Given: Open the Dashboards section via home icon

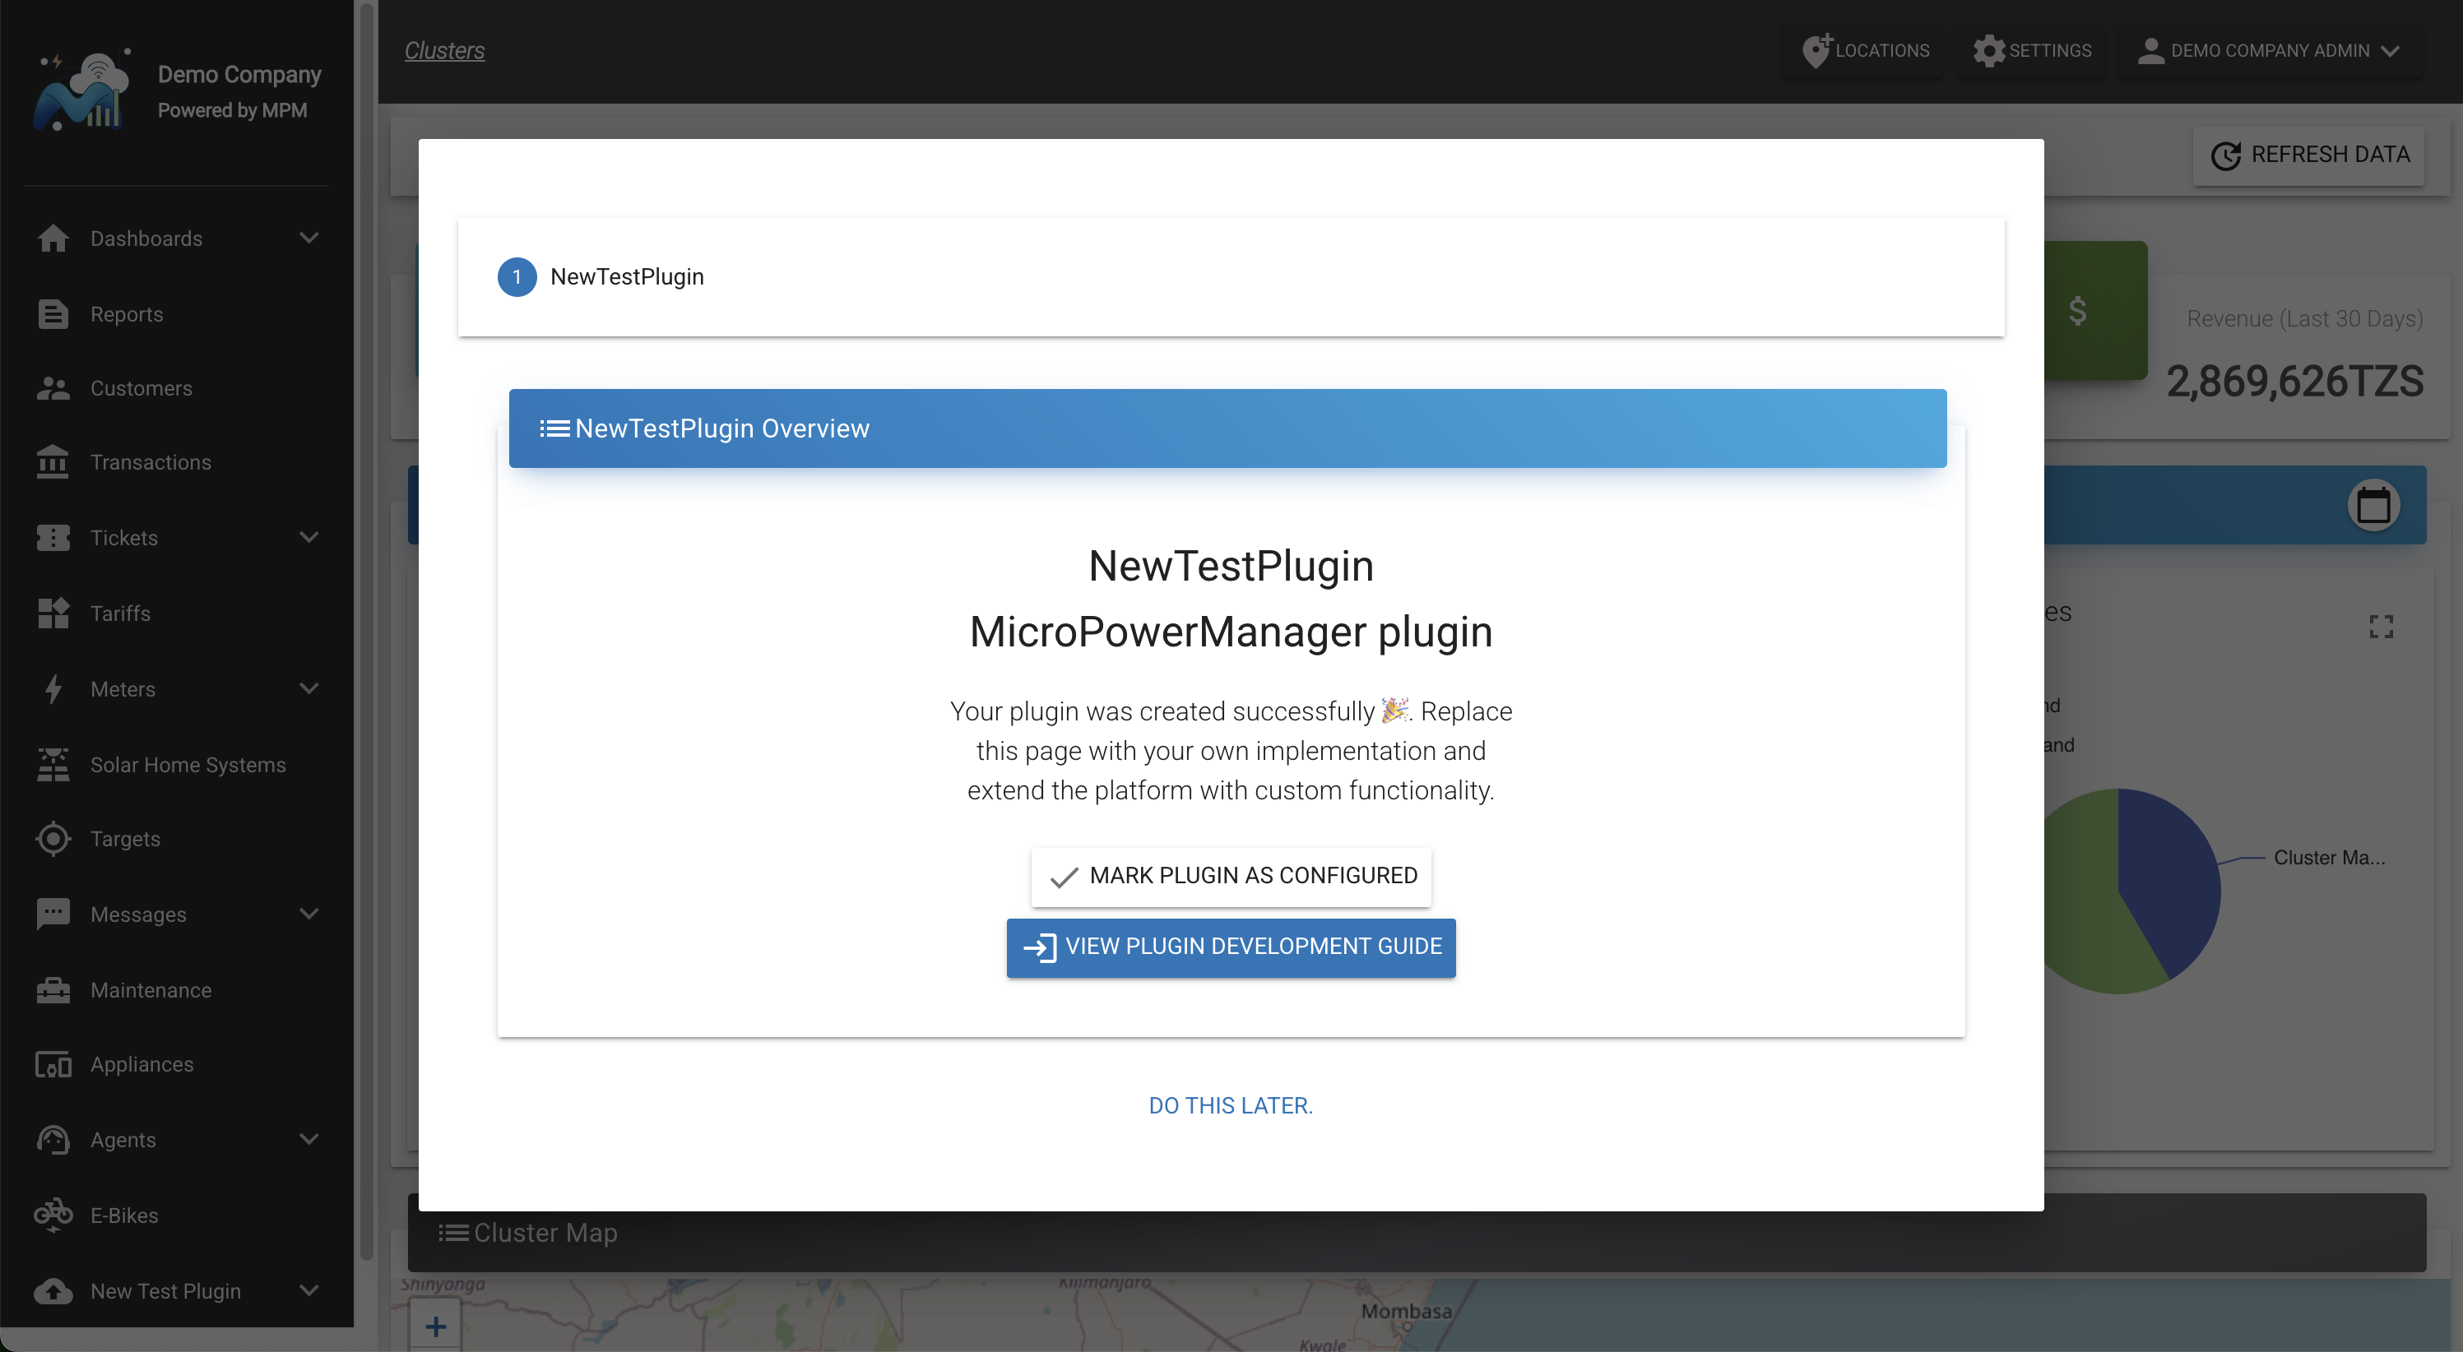Looking at the screenshot, I should tap(53, 238).
